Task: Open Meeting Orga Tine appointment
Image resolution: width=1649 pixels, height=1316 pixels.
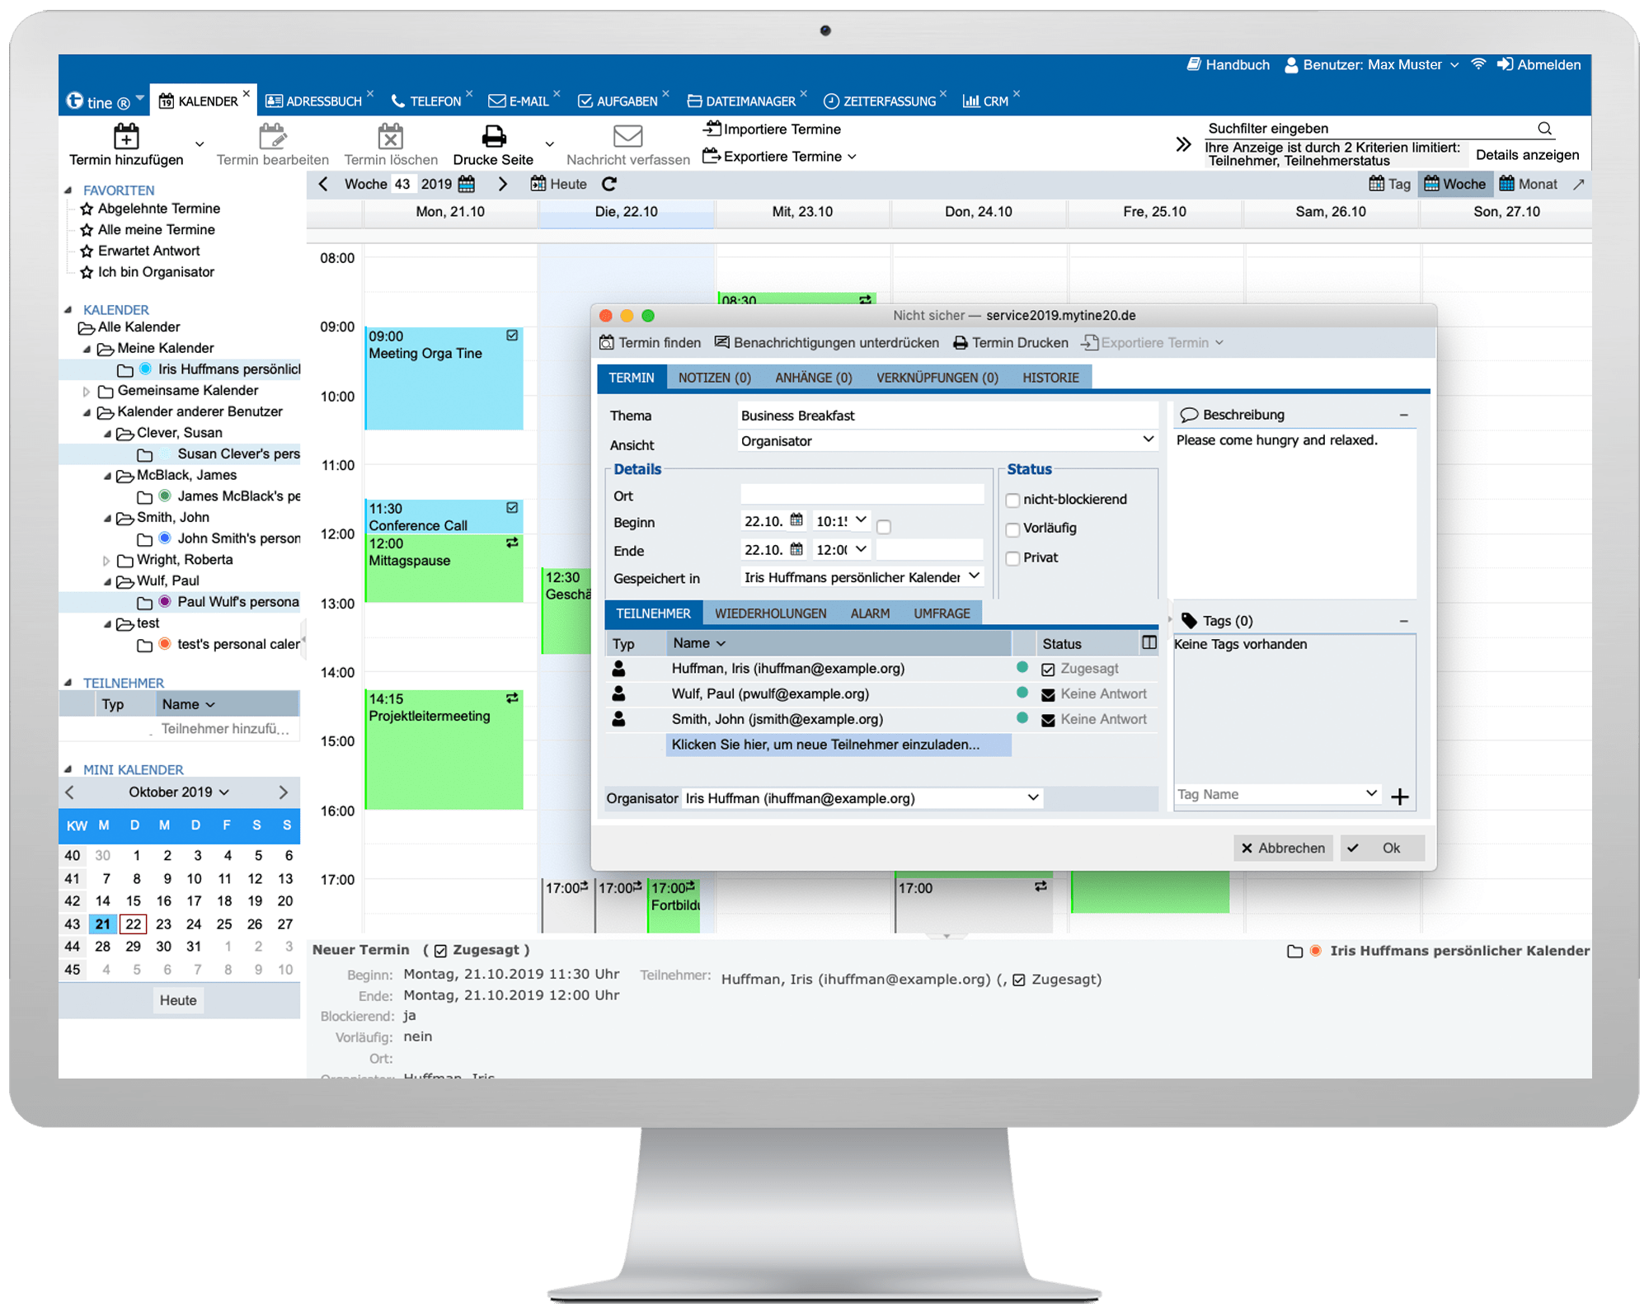Action: point(444,378)
